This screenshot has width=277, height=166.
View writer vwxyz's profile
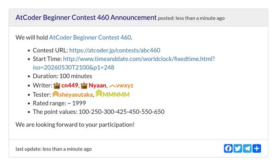(125, 86)
